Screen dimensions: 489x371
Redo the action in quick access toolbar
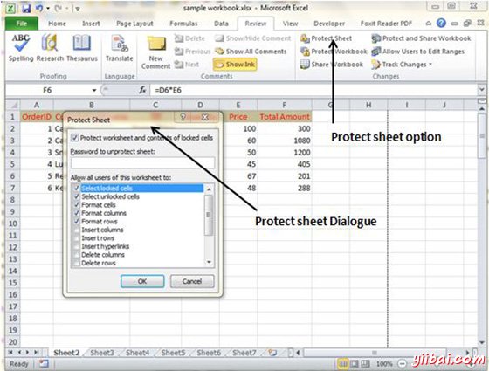pos(59,8)
